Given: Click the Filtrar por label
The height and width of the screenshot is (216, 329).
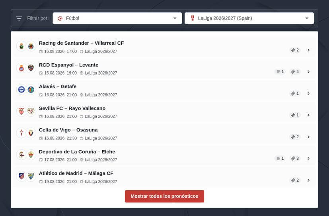Looking at the screenshot, I should 38,18.
